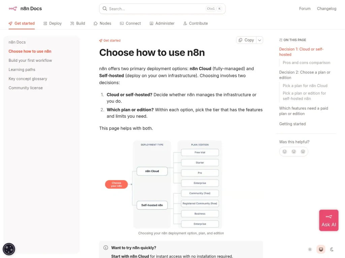Screen dimensions: 345x258
Task: Click the rocket icon beside Get started tab
Action: click(x=10, y=24)
